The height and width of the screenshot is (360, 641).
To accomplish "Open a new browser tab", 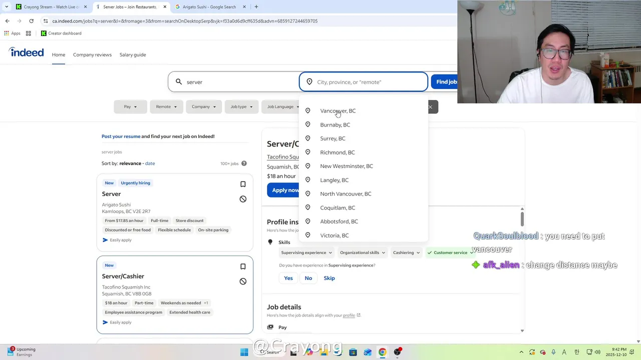I will click(x=256, y=7).
